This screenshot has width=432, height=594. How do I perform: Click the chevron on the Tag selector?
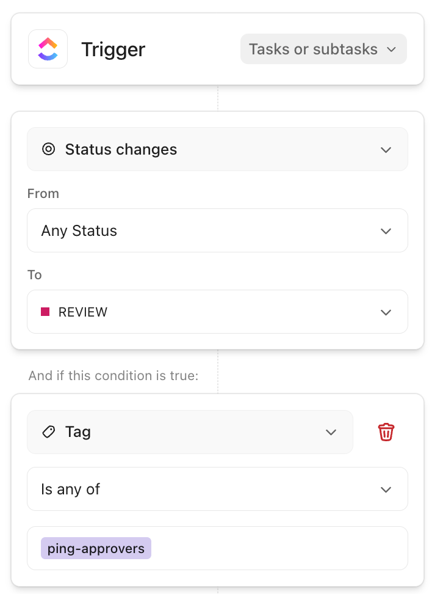[331, 431]
